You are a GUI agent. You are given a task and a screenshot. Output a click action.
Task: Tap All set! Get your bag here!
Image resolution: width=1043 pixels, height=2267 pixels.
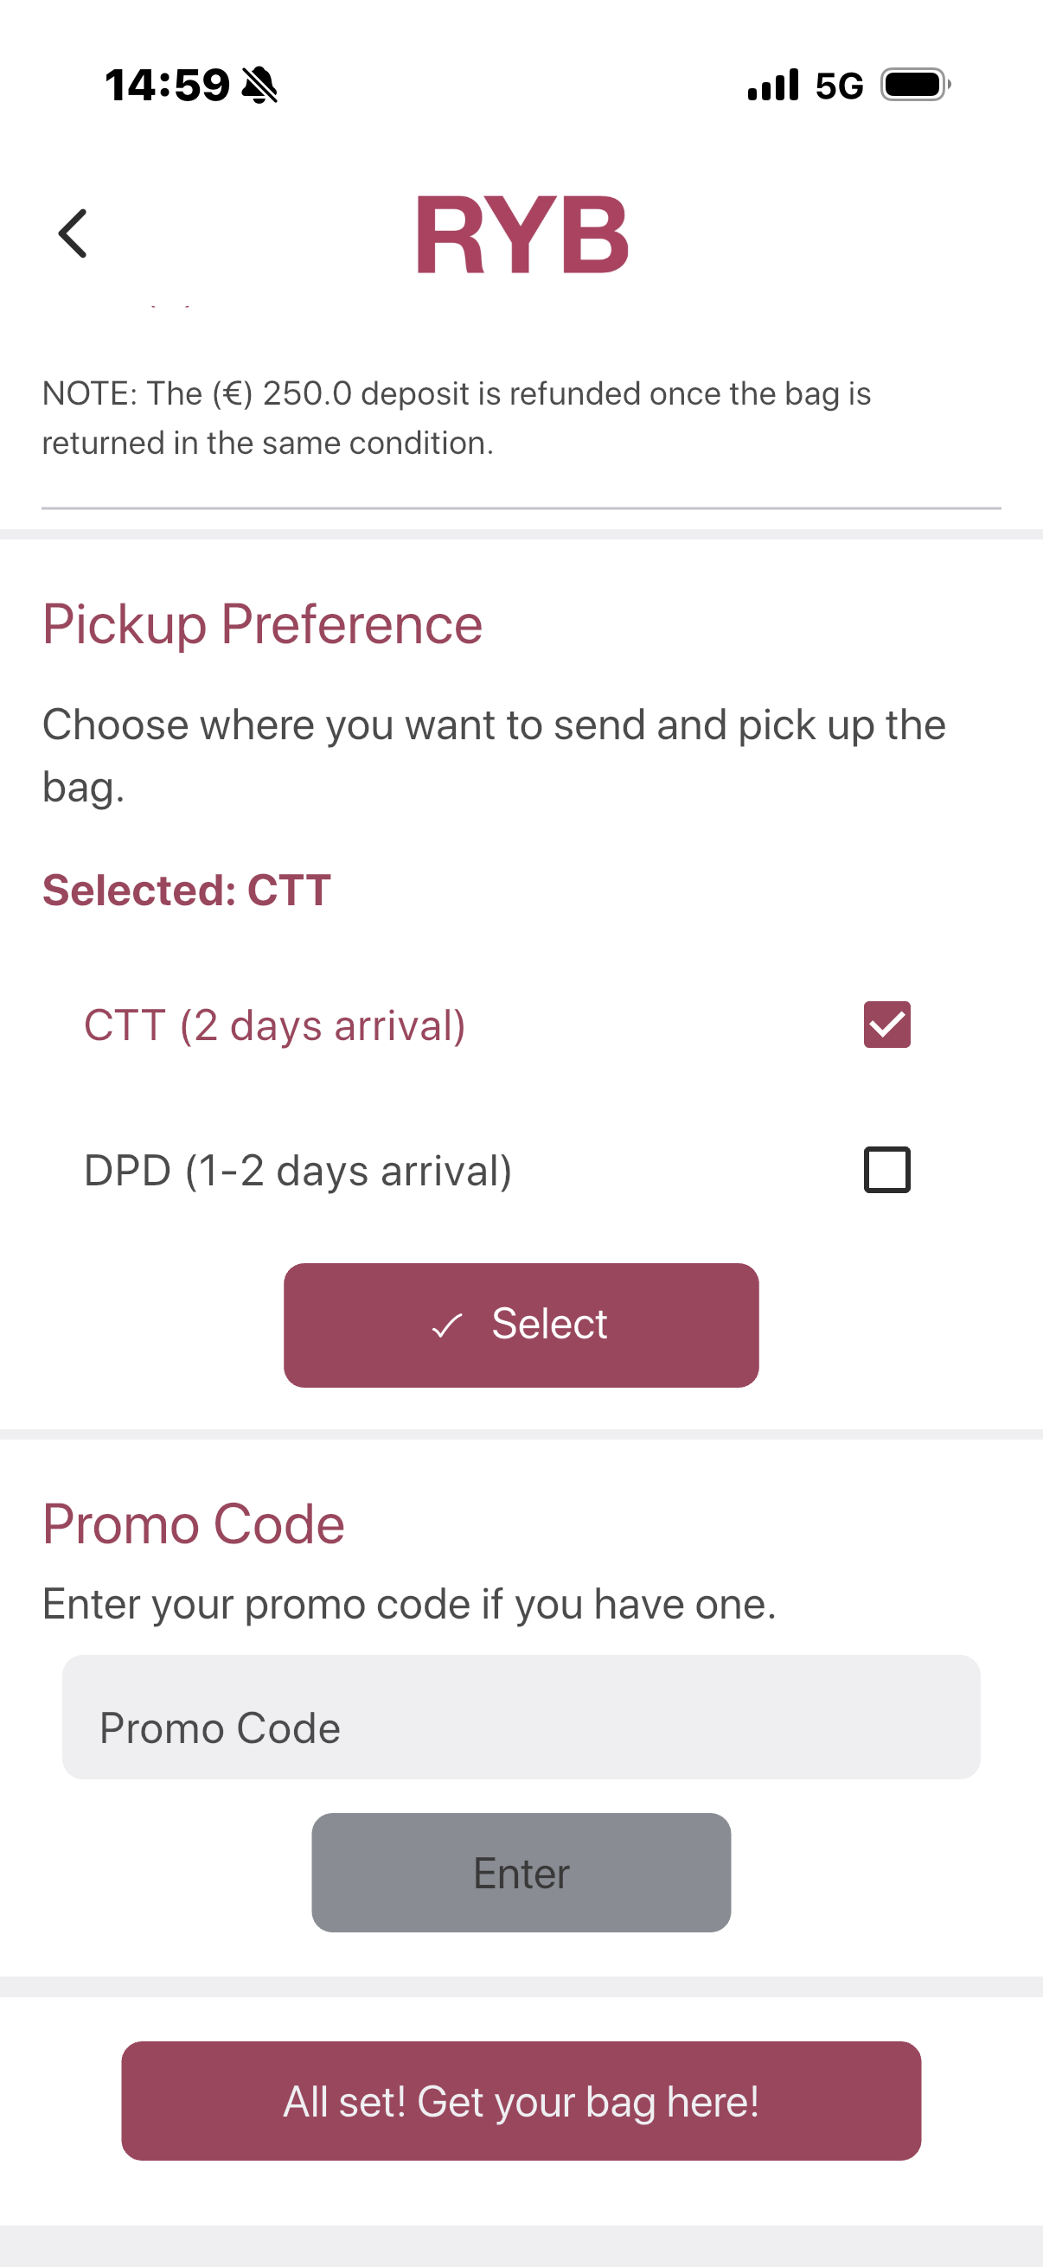point(521,2102)
